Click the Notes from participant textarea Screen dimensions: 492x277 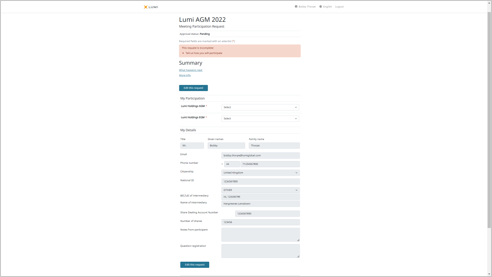pos(261,235)
